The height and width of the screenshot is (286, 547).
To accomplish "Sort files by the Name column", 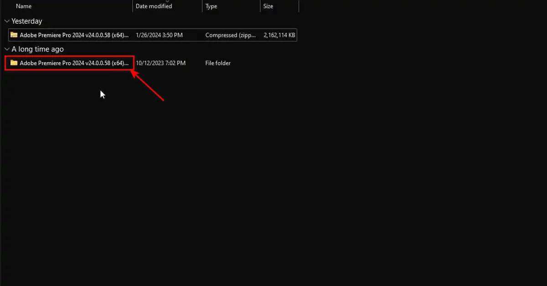I will point(24,6).
